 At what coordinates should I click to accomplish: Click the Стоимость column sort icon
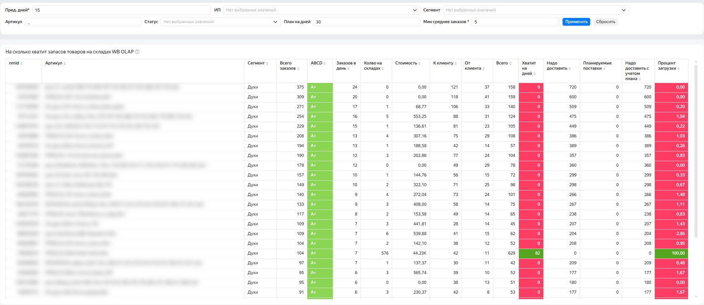point(419,64)
